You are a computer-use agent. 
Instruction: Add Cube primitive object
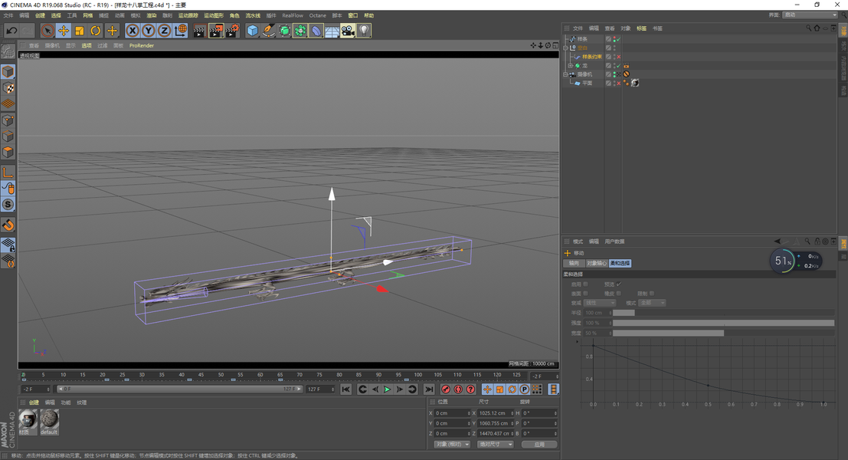(253, 31)
